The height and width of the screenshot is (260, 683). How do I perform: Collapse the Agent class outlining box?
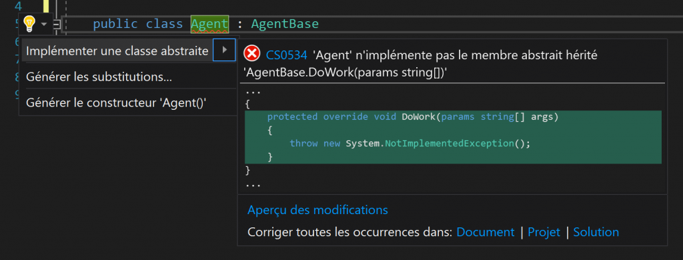point(57,25)
